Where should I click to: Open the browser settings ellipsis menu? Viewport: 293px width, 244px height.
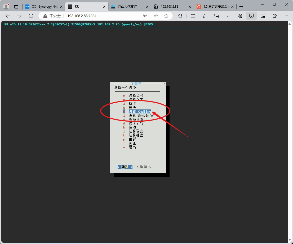pos(286,16)
